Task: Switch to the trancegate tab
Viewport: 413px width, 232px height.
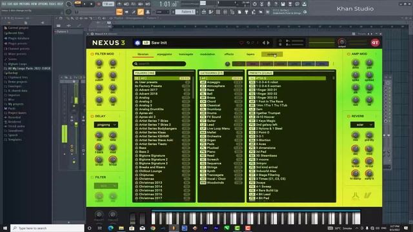Action: point(186,54)
